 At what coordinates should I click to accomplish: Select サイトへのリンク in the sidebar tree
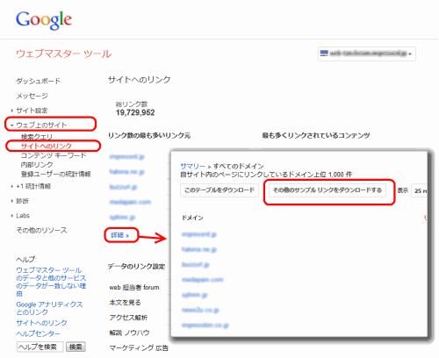point(47,146)
